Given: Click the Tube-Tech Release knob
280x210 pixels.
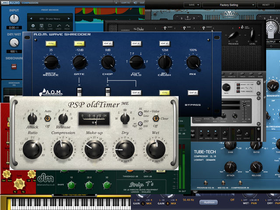Looking at the screenshot, I should coord(256,167).
